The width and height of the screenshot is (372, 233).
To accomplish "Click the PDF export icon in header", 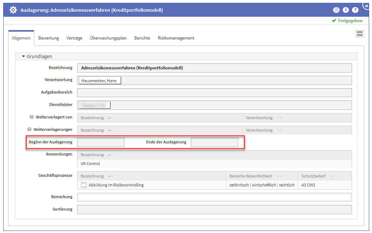I will (x=336, y=10).
